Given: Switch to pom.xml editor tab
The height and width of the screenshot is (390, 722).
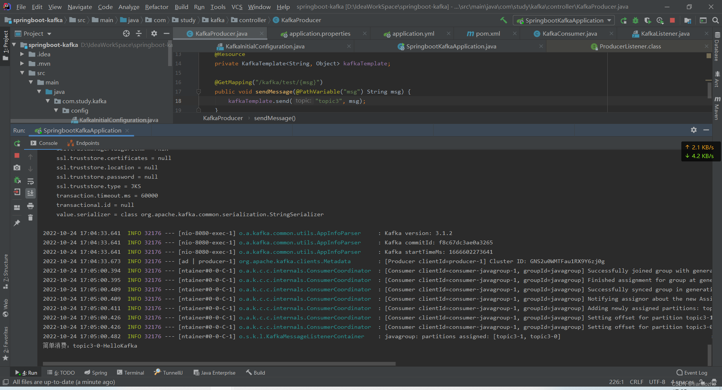Looking at the screenshot, I should [x=488, y=33].
